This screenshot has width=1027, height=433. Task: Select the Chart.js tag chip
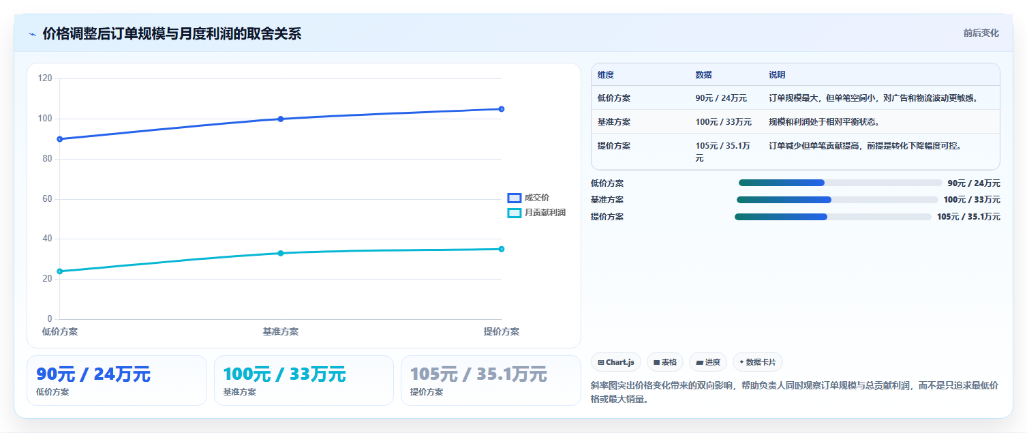[x=616, y=362]
